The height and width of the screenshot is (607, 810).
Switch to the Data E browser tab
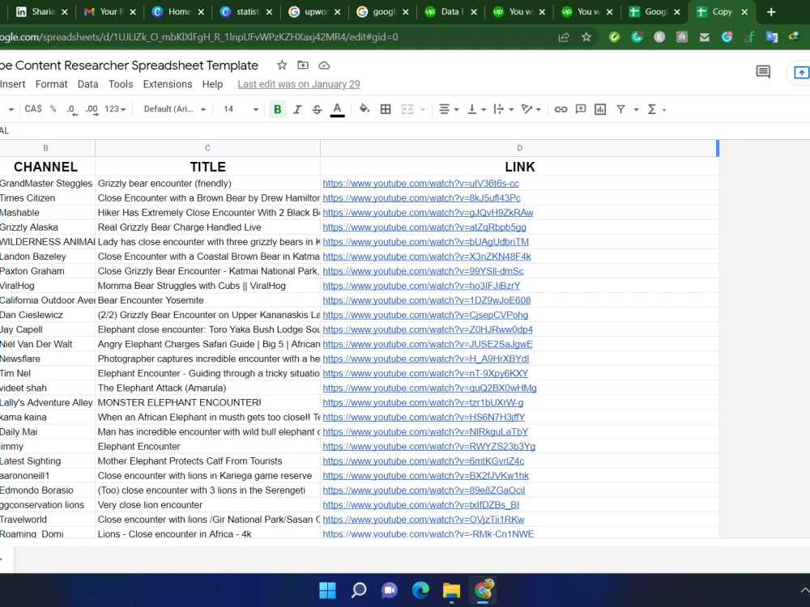coord(451,12)
